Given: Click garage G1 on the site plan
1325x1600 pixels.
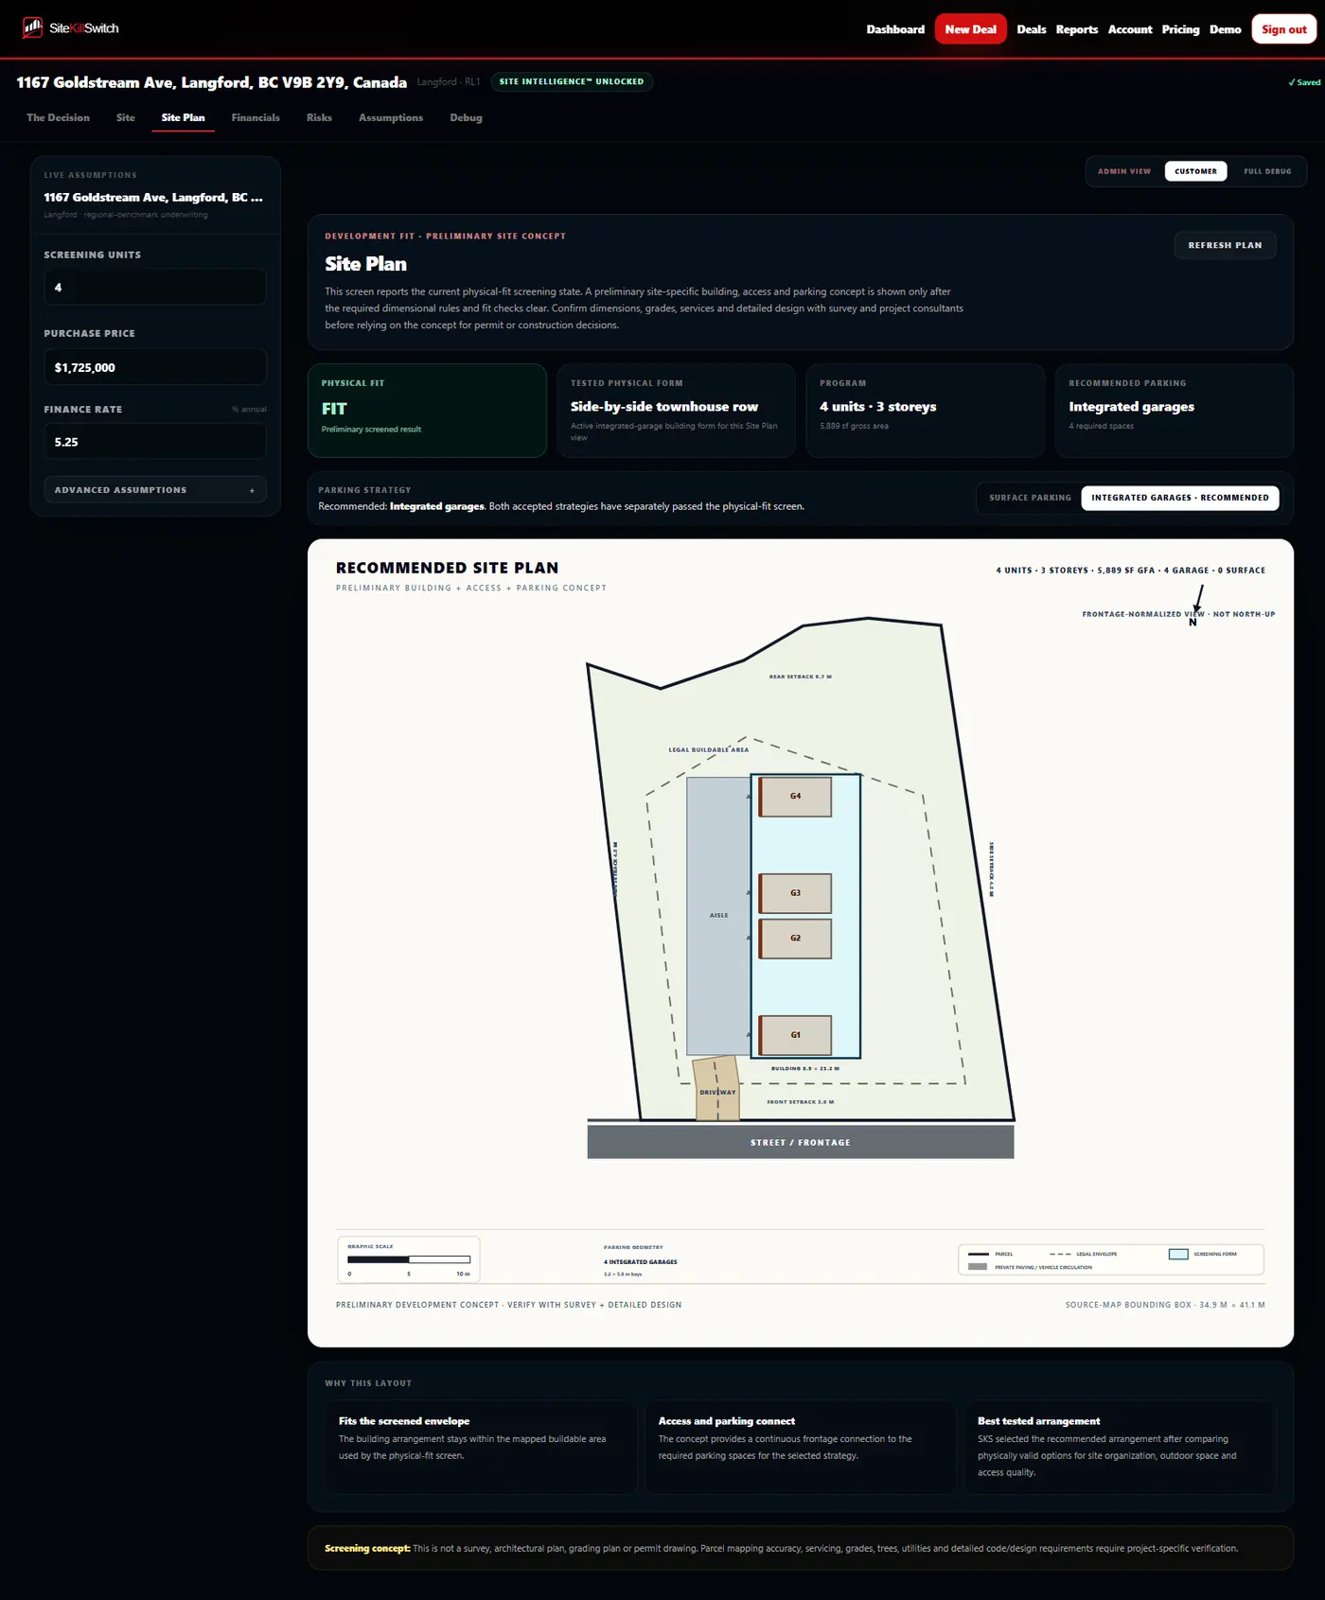Looking at the screenshot, I should 795,1035.
